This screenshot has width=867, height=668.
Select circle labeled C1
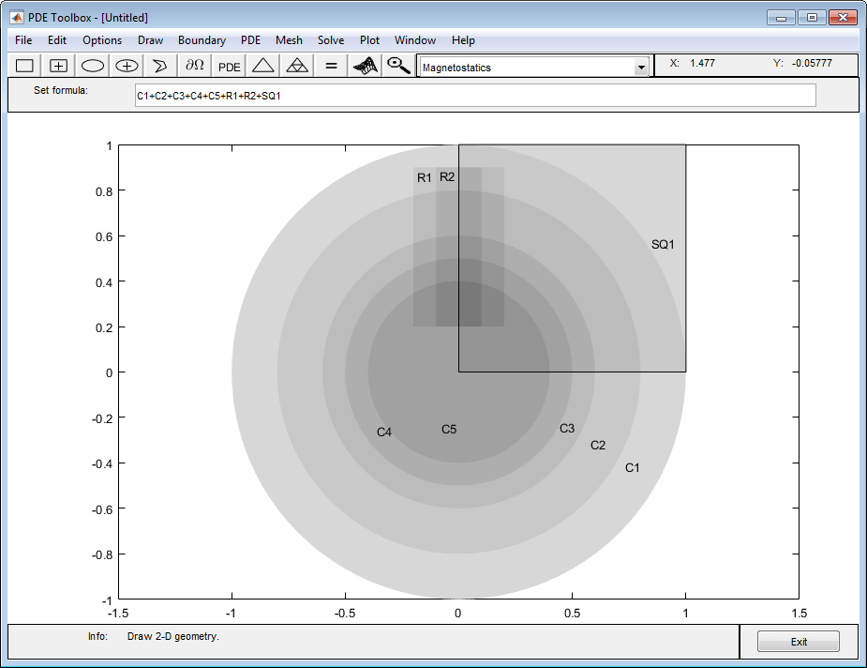click(x=632, y=467)
